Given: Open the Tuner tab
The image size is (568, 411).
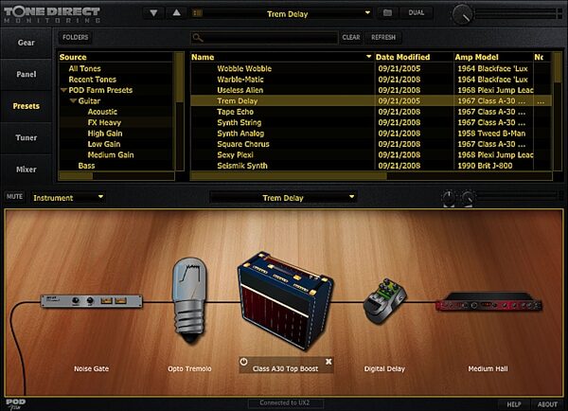Looking at the screenshot, I should click(27, 137).
